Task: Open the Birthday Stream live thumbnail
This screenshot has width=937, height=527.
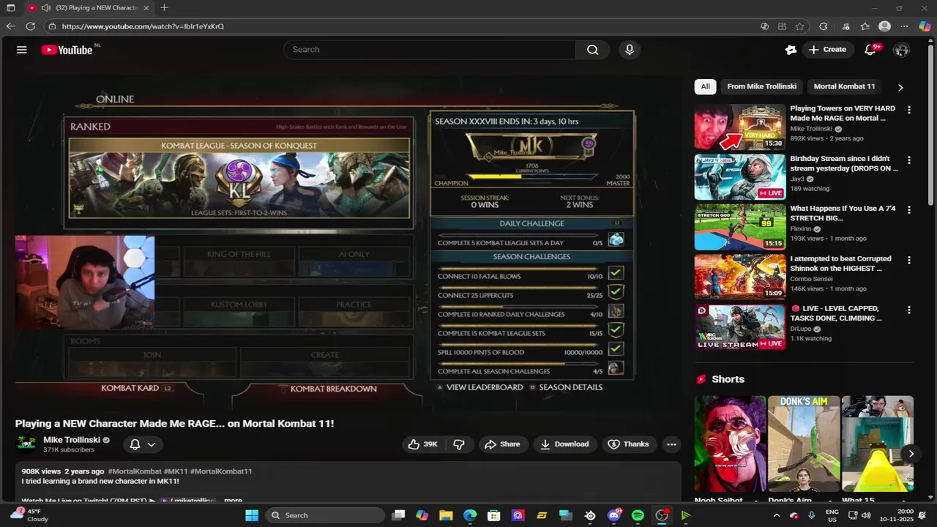Action: (739, 176)
